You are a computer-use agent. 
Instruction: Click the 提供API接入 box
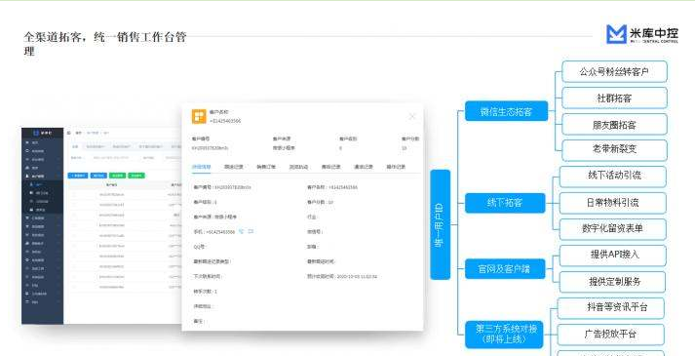point(613,256)
